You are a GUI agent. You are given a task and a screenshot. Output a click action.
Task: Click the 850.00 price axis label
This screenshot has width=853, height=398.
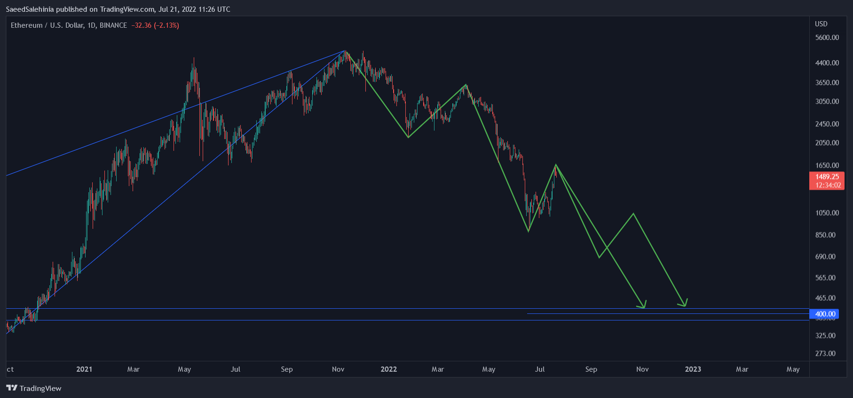825,235
